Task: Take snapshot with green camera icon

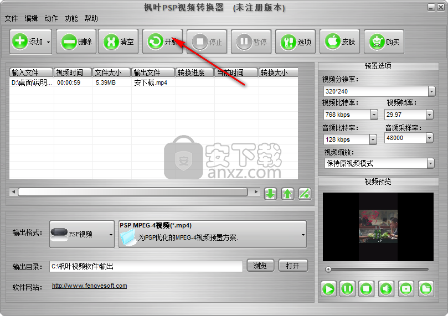Action: [406, 288]
